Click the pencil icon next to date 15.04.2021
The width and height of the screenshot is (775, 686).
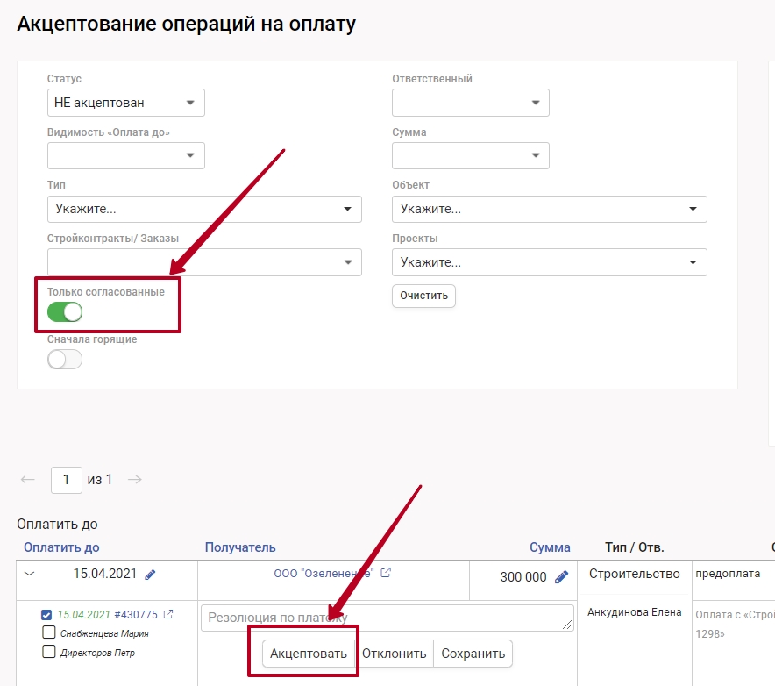(150, 575)
